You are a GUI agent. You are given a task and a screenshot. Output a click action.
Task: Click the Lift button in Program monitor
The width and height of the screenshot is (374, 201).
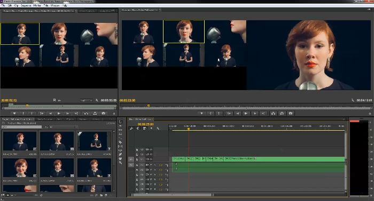[273, 114]
